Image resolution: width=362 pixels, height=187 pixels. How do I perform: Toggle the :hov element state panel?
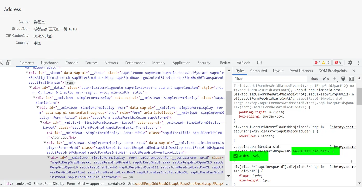pyautogui.click(x=314, y=79)
